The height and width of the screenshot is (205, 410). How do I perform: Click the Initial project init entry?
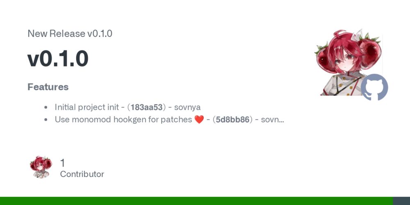(87, 107)
